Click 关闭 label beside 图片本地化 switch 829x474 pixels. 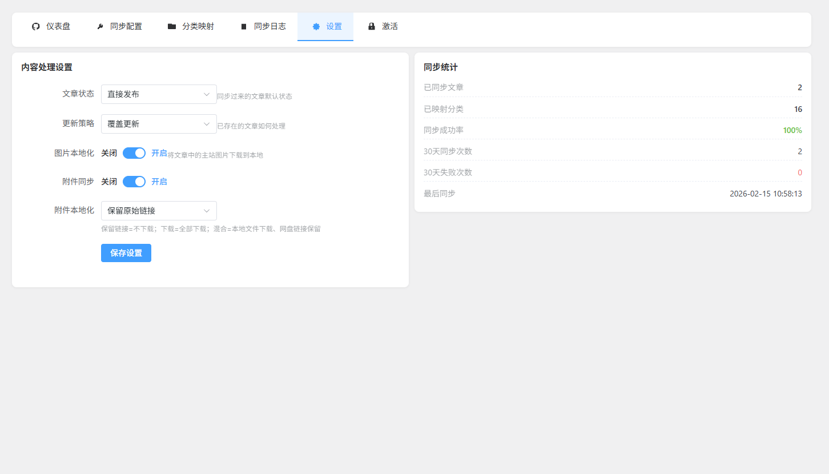pos(109,153)
